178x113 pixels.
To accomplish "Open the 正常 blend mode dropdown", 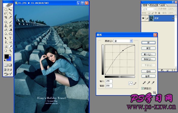I will pyautogui.click(x=155, y=9).
